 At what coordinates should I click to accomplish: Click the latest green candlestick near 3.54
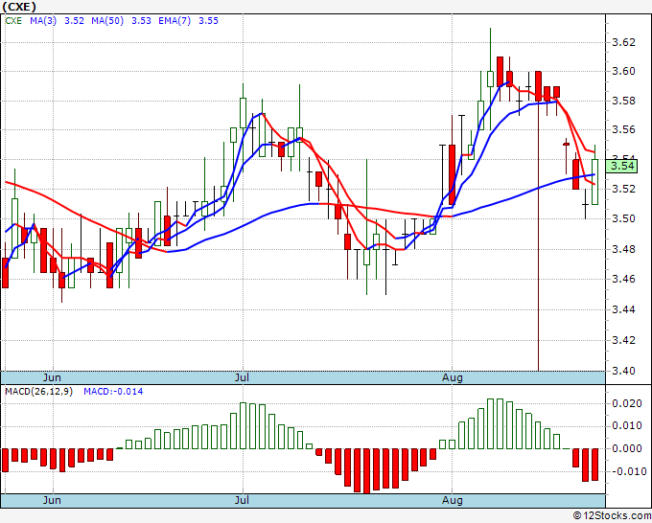[595, 182]
